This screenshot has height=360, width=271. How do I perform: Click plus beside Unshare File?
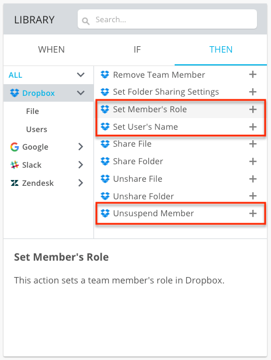tap(253, 179)
